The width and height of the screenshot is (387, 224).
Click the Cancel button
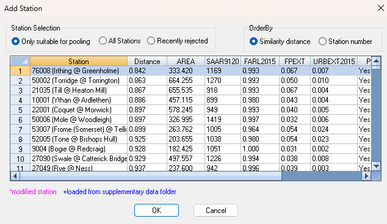click(x=215, y=210)
